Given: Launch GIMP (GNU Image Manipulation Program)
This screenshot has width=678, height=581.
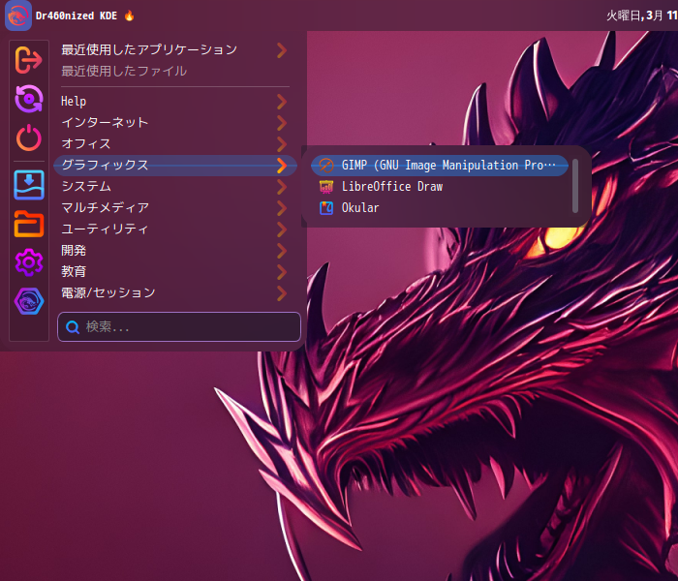Looking at the screenshot, I should (x=440, y=166).
